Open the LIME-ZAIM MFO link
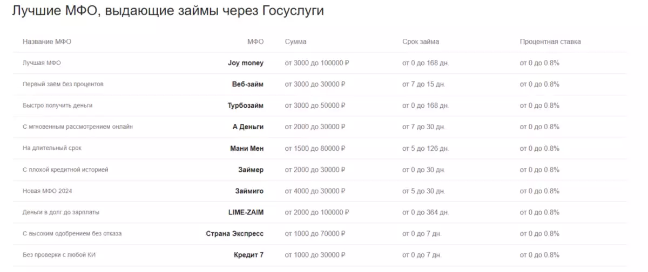The image size is (648, 272). point(246,212)
